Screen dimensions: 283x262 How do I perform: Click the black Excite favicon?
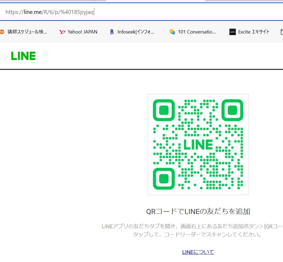tap(232, 32)
